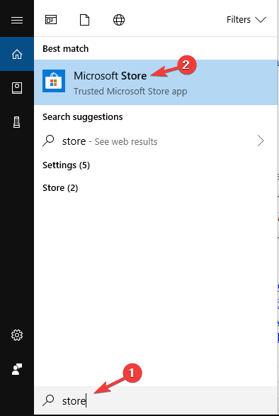Screen dimensions: 279x416
Task: Click the magnifier icon in the search box
Action: pyautogui.click(x=48, y=400)
